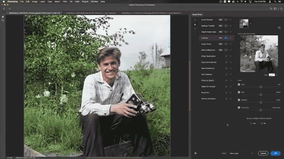Enable the Depth-Aware Haze filter toggle
Screen dimensions: 284x159
pyautogui.click(x=226, y=32)
